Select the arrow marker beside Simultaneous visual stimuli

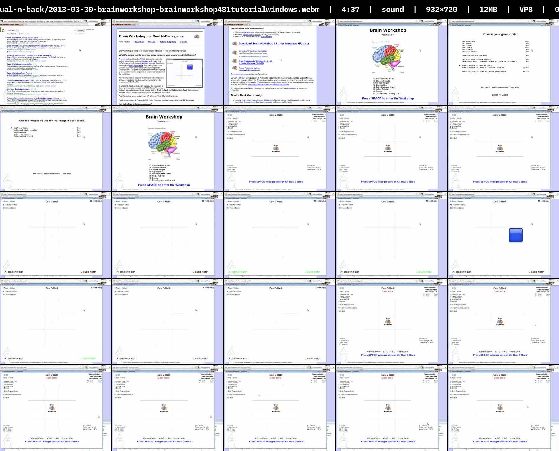pyautogui.click(x=460, y=65)
